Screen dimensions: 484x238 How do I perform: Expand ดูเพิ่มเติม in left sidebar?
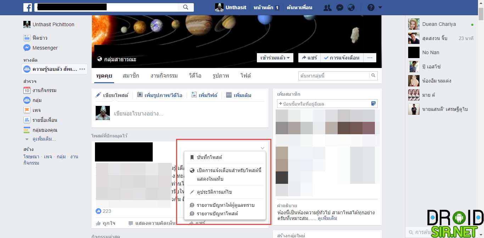[x=44, y=139]
